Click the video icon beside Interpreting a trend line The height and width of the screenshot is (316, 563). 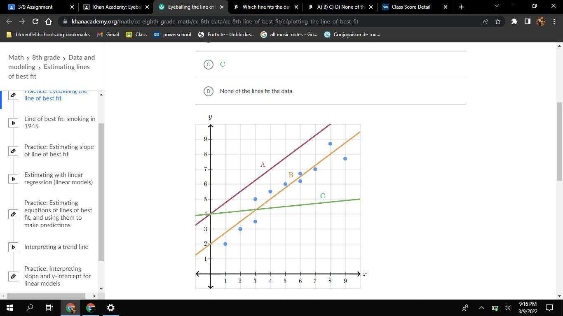[13, 247]
